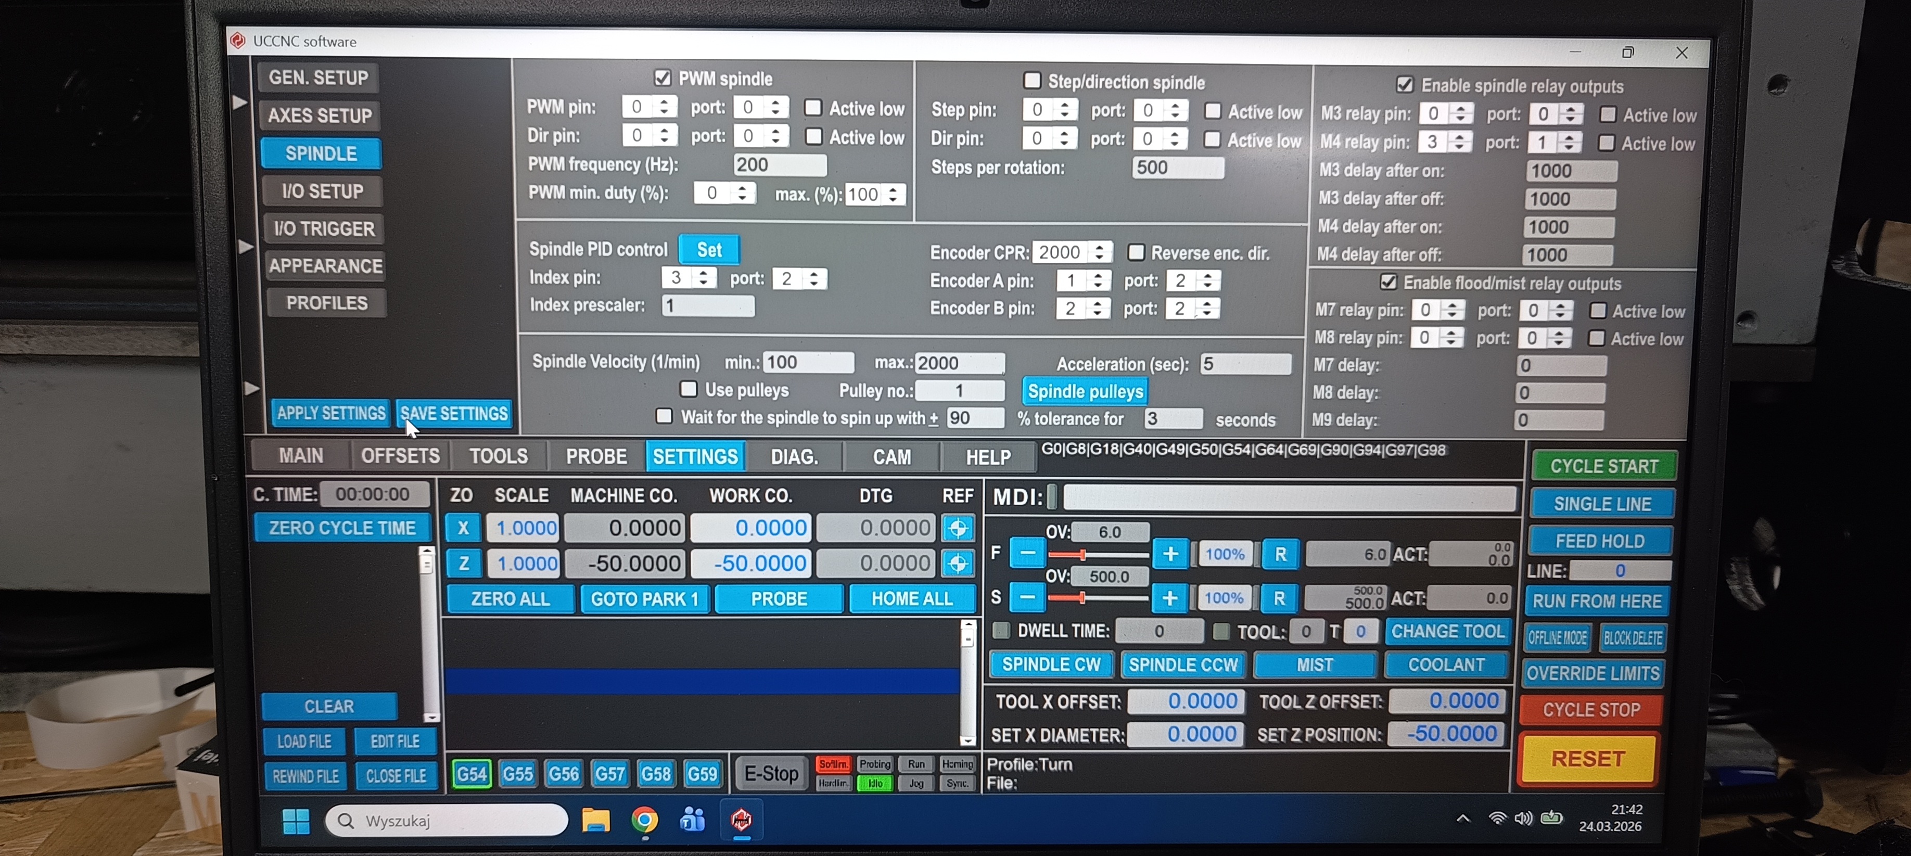The image size is (1911, 856).
Task: Adjust M4 relay pin spinner
Action: point(1459,142)
